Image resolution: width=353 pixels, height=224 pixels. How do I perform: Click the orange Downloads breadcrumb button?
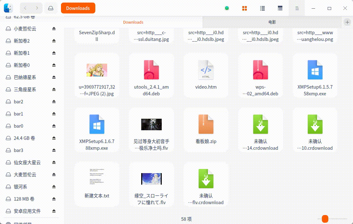click(78, 8)
